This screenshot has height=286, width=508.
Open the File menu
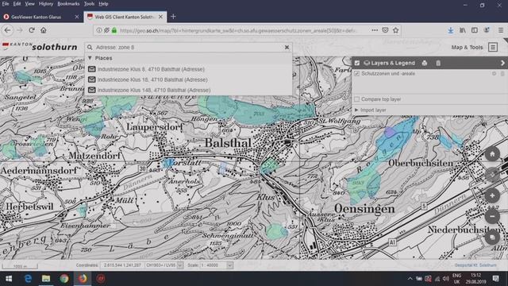point(6,4)
